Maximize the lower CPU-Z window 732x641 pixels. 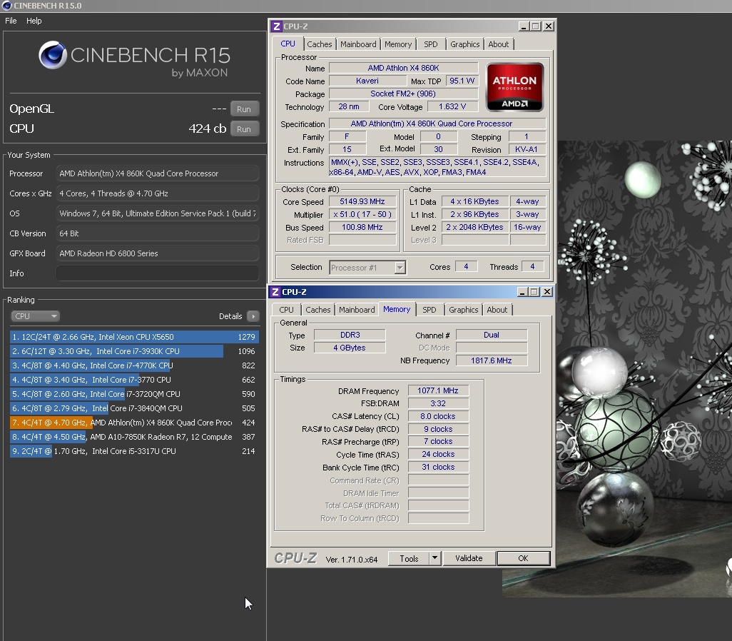534,292
